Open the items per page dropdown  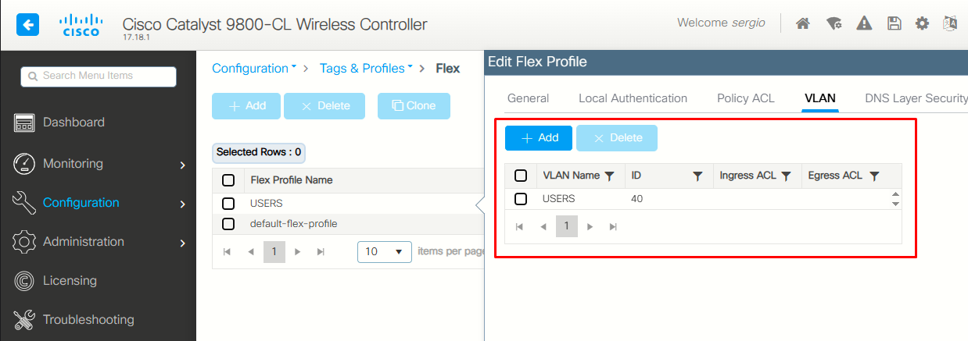pos(385,252)
